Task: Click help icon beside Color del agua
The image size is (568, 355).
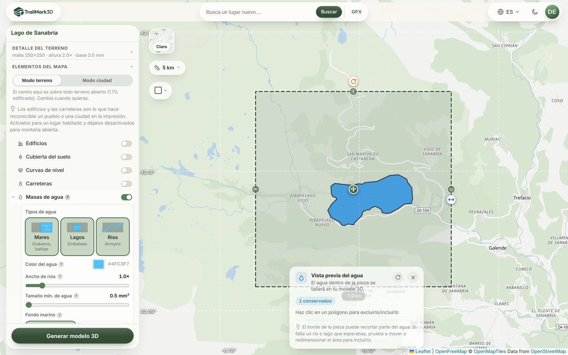Action: [x=61, y=264]
